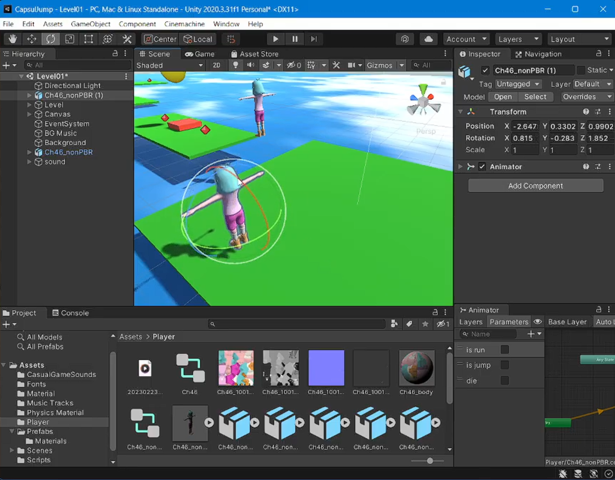Open the Cinemachine menu
Viewport: 615px width, 480px height.
pos(184,24)
